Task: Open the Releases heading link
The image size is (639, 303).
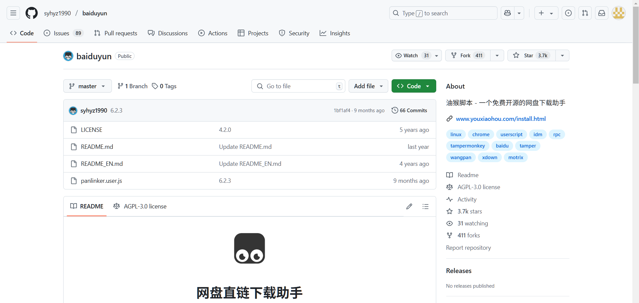Action: point(459,271)
